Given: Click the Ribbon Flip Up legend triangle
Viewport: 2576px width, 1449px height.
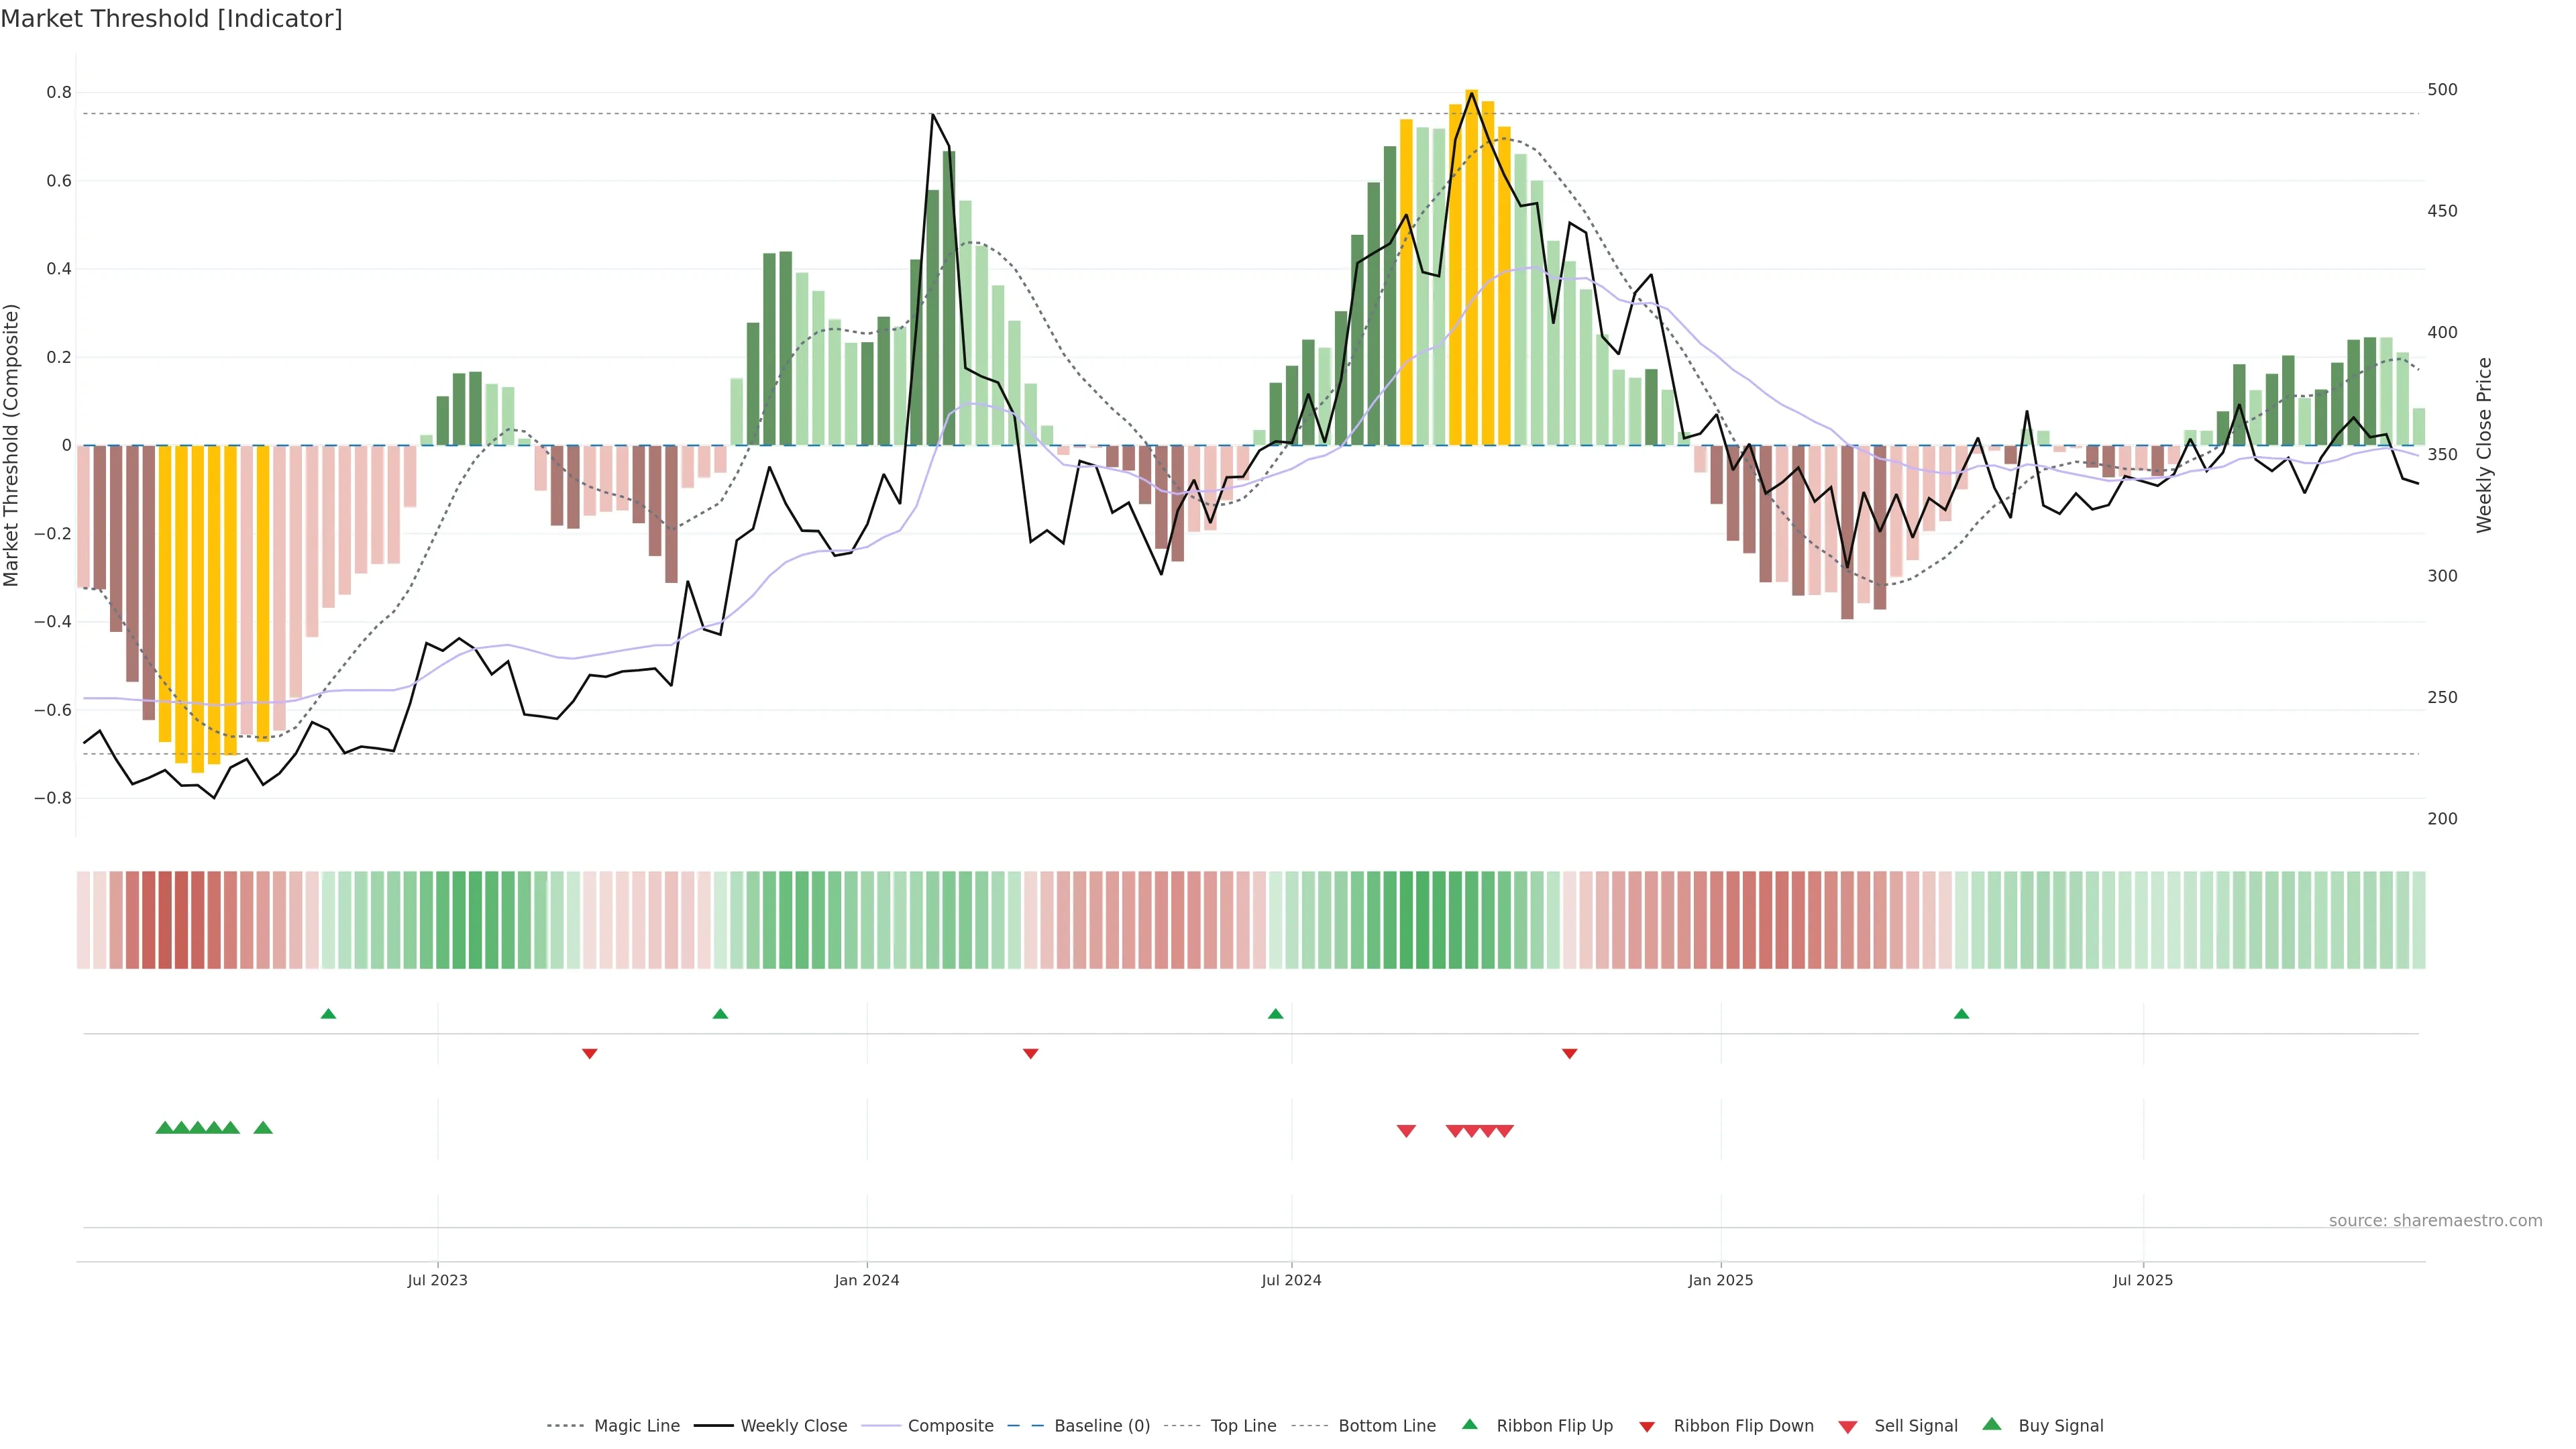Looking at the screenshot, I should click(1469, 1424).
